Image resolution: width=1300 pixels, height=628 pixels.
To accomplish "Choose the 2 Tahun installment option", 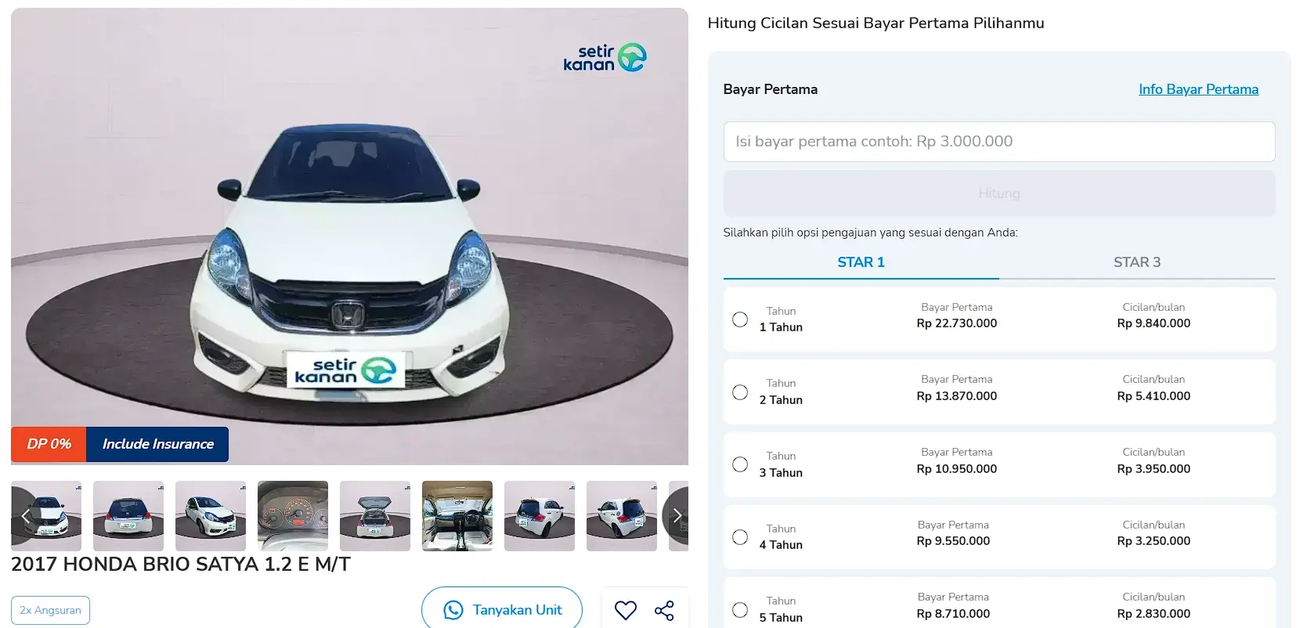I will point(740,392).
